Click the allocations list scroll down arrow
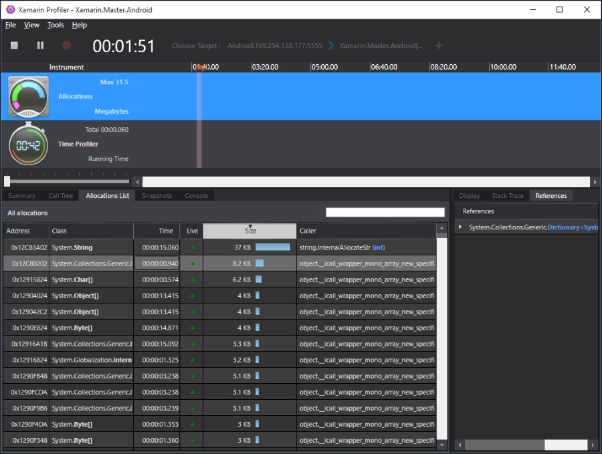 click(442, 445)
